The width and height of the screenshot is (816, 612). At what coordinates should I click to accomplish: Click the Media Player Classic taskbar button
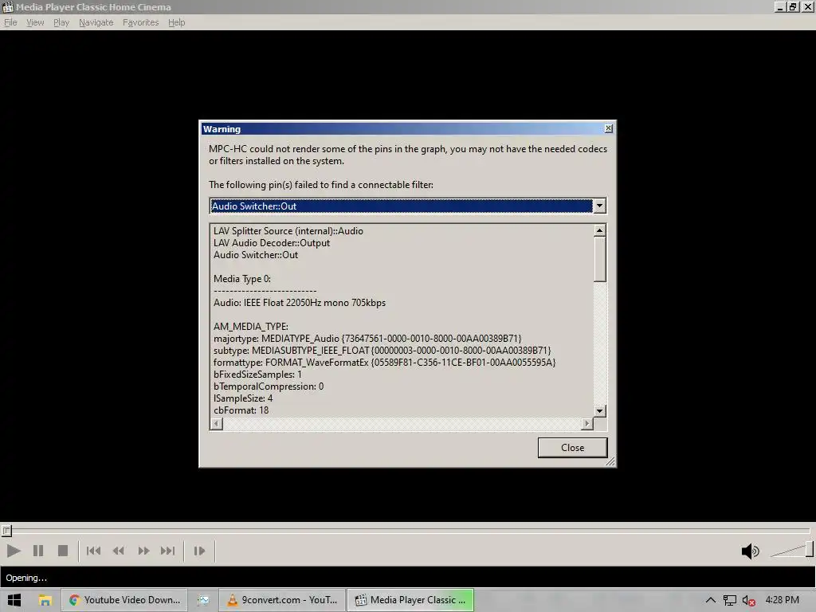tap(410, 600)
